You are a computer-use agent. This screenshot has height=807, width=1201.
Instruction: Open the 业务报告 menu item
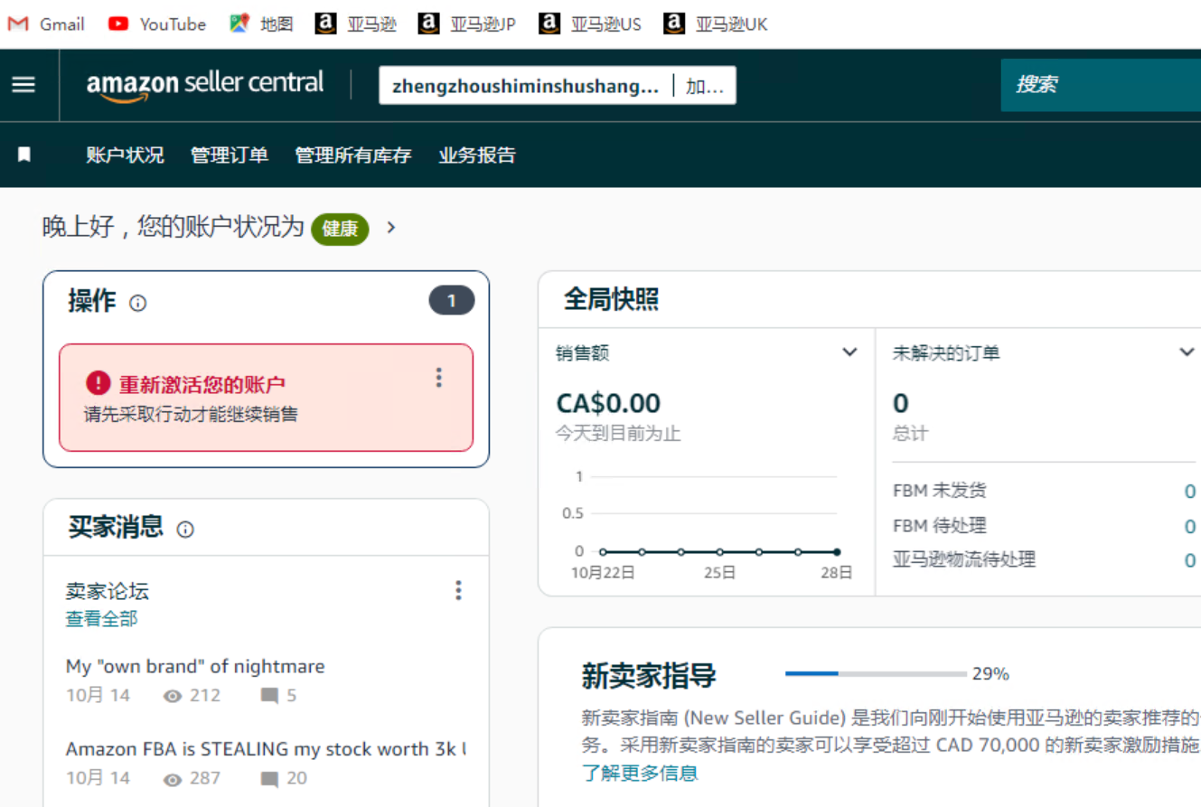click(477, 155)
